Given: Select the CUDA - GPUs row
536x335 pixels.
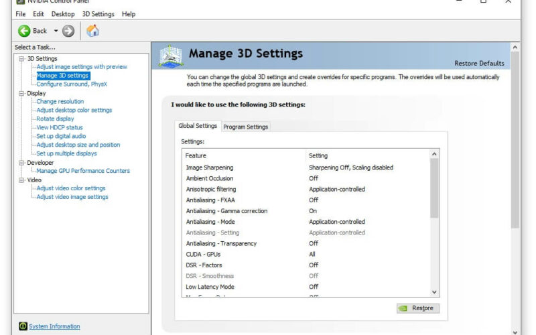Looking at the screenshot, I should (x=306, y=255).
